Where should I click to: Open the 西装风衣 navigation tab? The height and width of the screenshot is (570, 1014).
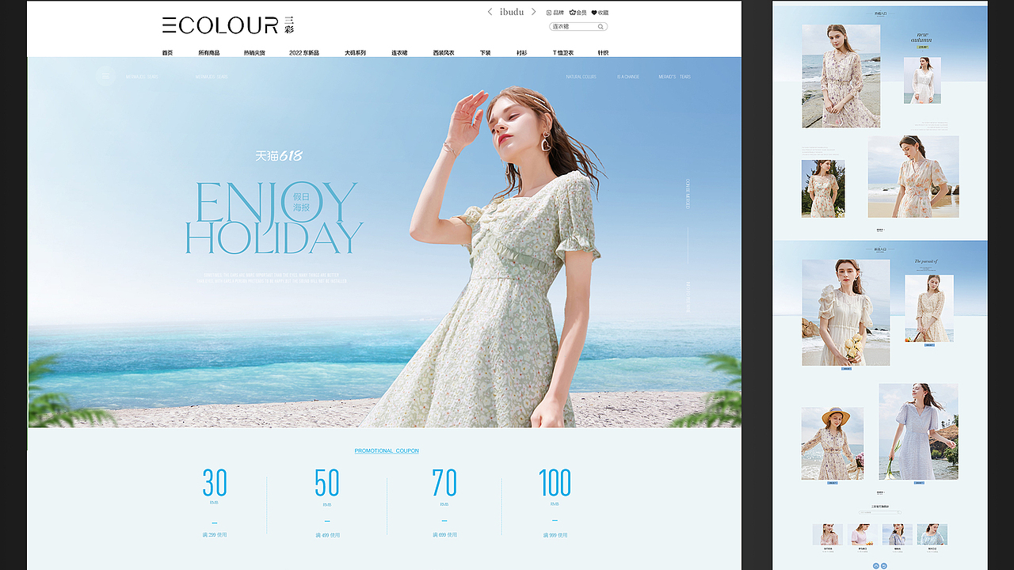[x=444, y=53]
